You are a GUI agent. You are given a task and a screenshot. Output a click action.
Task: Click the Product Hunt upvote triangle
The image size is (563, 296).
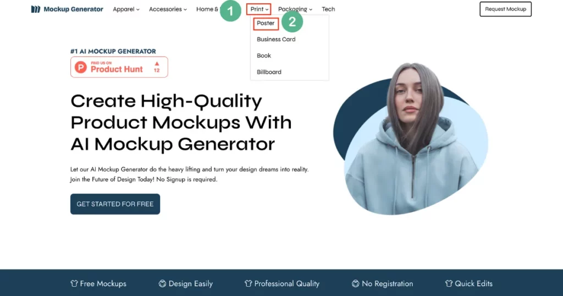[x=157, y=64]
